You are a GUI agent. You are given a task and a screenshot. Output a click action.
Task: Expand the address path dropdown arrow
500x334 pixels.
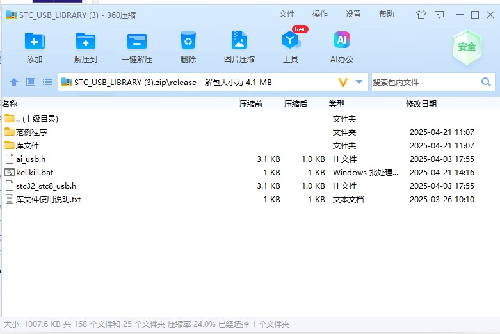359,82
